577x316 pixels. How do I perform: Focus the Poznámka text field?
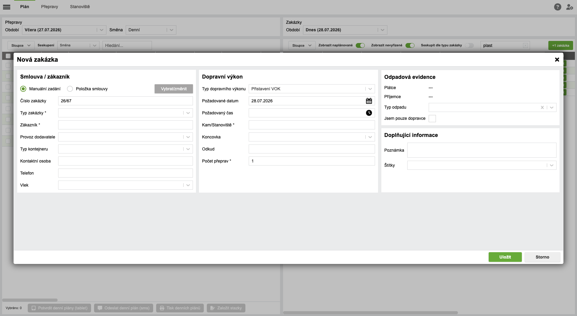point(482,150)
